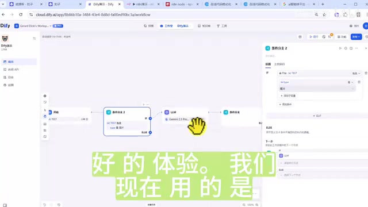The height and width of the screenshot is (207, 368).
Task: Close the 条件分支 2 settings panel
Action: point(366,48)
